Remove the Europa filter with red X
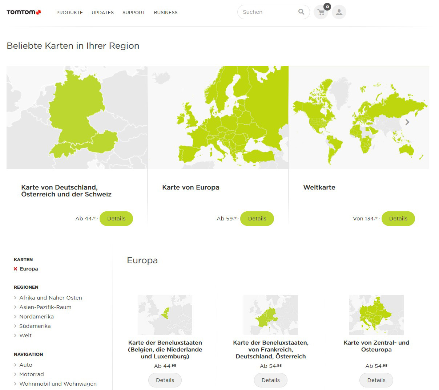Viewport: 439px width, 390px height. pos(15,269)
